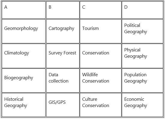The image size is (165, 119).
Task: Select the Political Geography cell
Action: [142, 31]
